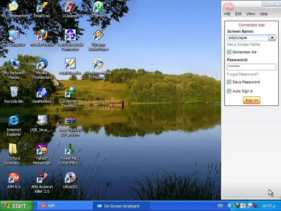Toggle the Save Password checkbox
The width and height of the screenshot is (281, 211).
229,82
